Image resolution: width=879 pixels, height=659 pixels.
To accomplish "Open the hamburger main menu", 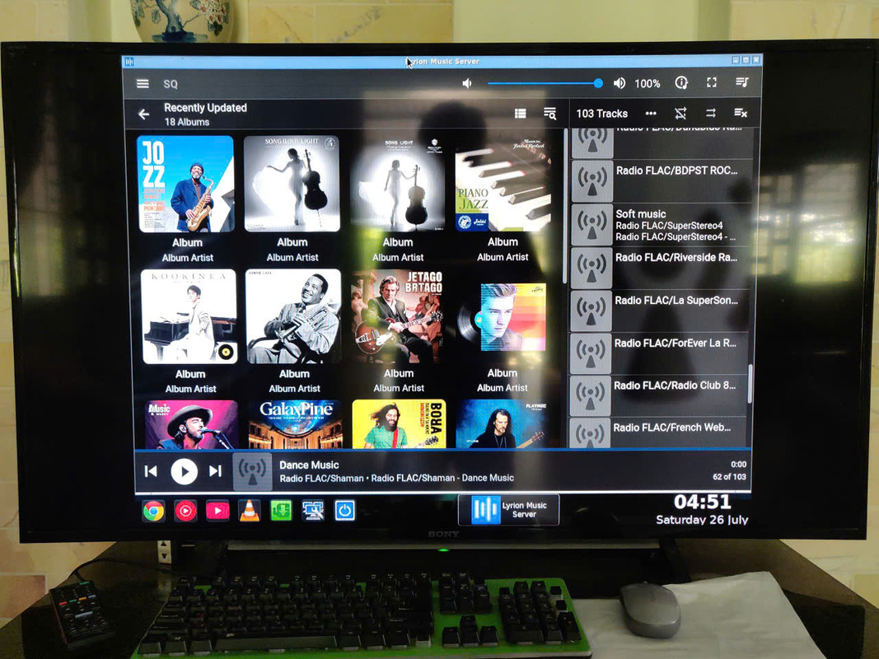I will click(143, 83).
